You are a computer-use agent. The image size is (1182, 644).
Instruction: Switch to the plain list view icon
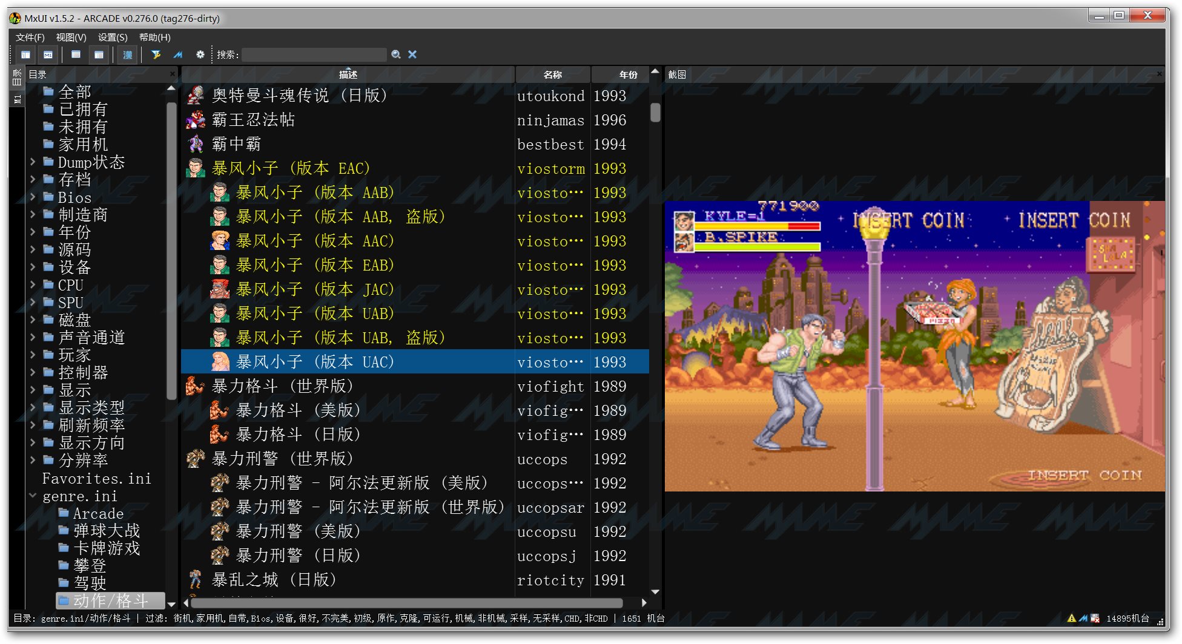(x=76, y=54)
